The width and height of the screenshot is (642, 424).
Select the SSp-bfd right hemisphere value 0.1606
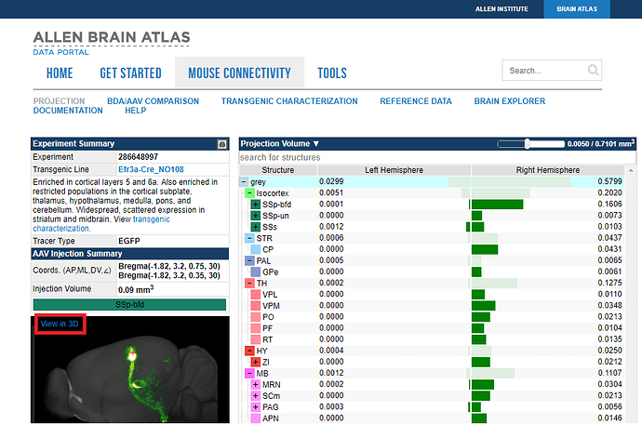(609, 204)
